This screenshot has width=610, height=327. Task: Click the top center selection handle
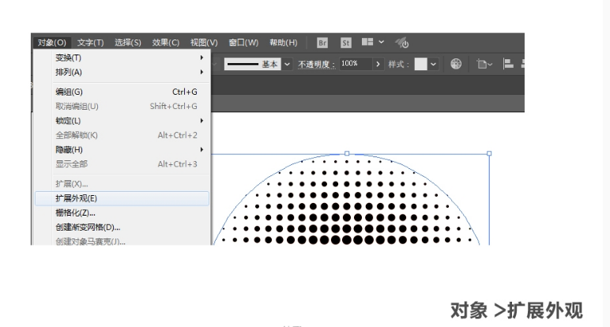coord(347,153)
